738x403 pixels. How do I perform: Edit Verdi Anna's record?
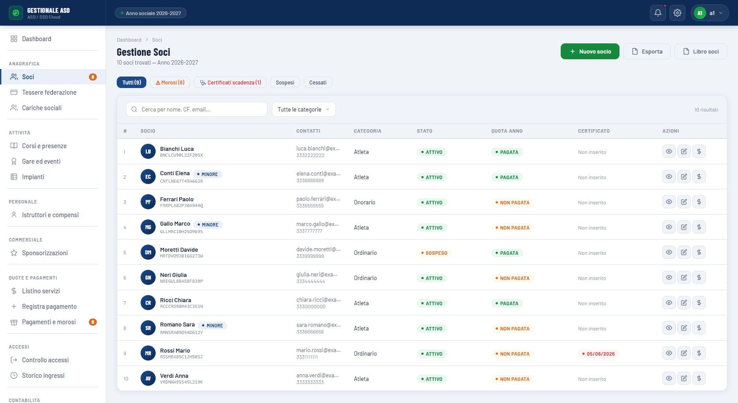tap(684, 378)
